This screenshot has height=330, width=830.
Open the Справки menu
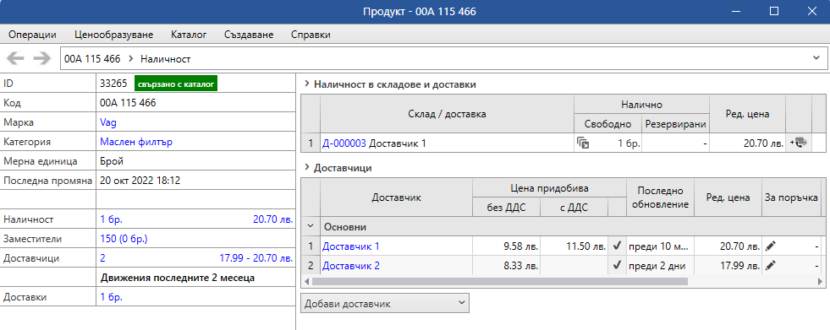point(311,35)
